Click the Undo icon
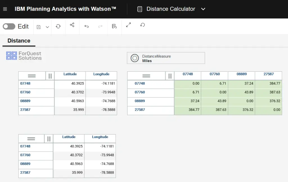Screen dimensions: 288x182 87,26
